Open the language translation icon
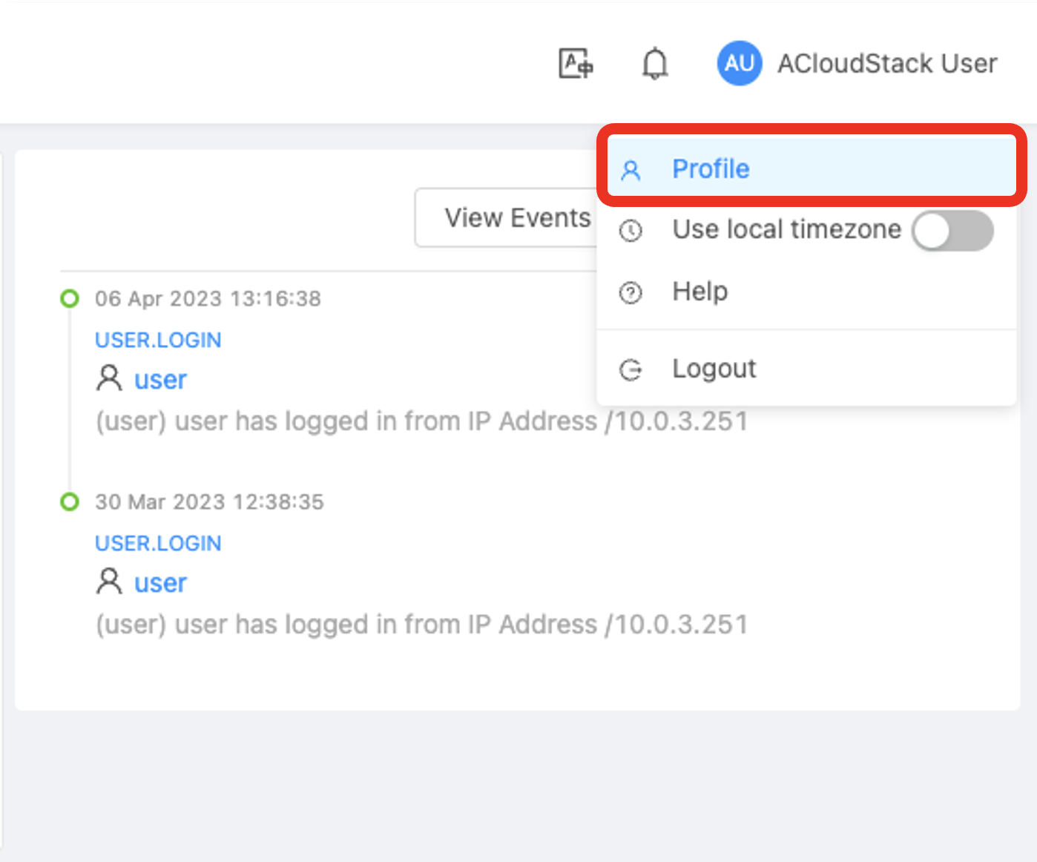Viewport: 1037px width, 862px height. coord(576,64)
